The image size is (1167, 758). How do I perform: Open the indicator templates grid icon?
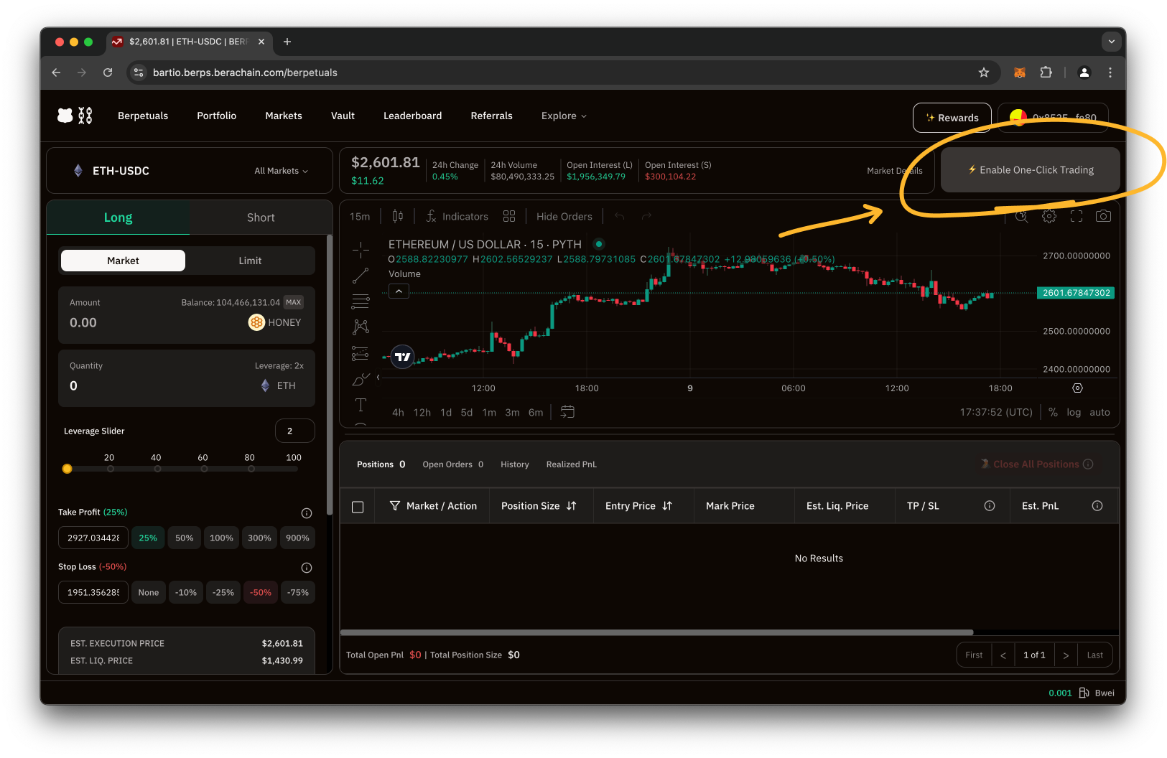coord(509,216)
